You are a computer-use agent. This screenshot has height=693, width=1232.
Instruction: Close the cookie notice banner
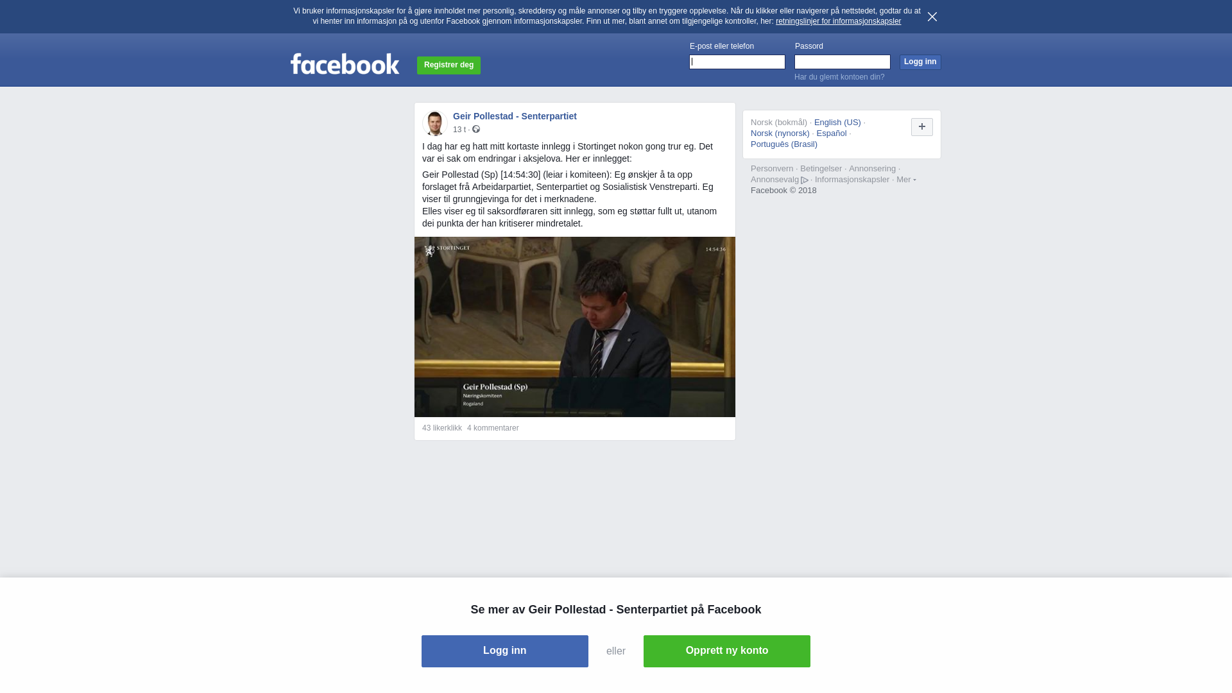pyautogui.click(x=932, y=17)
